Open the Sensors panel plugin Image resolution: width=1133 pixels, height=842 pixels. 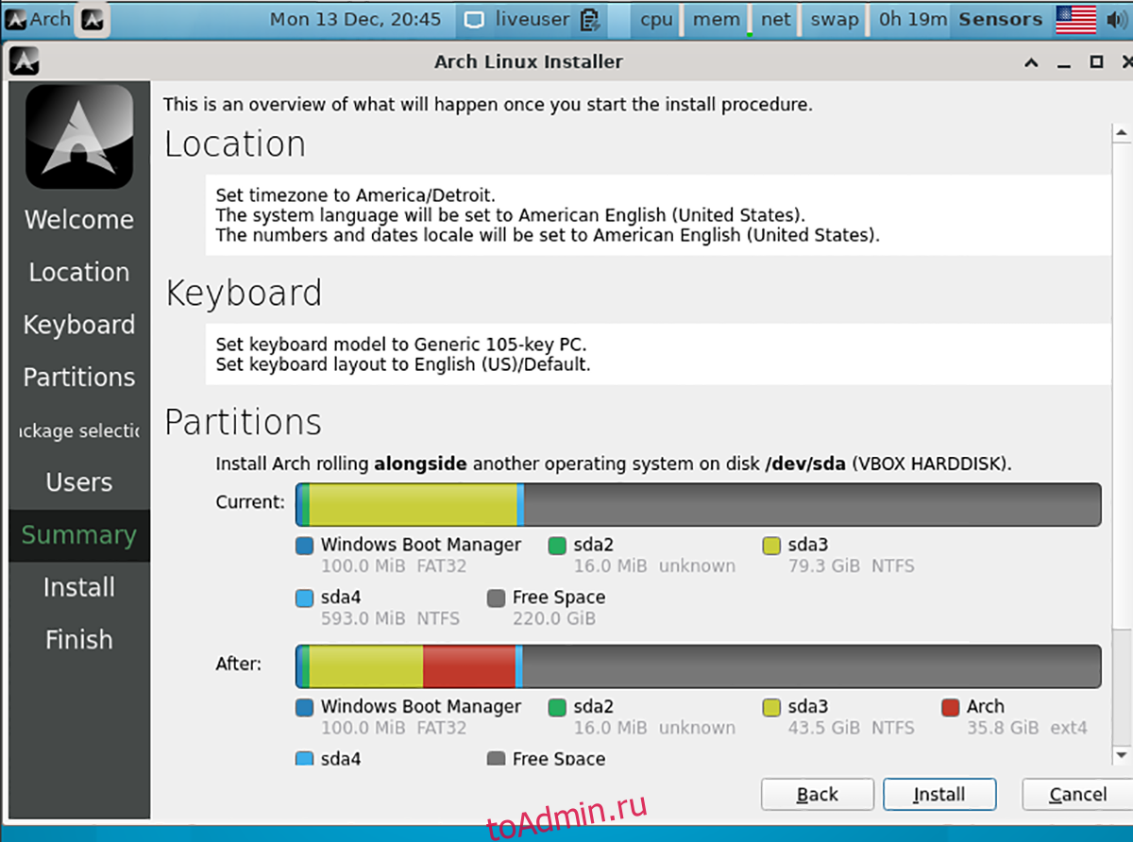[1001, 19]
